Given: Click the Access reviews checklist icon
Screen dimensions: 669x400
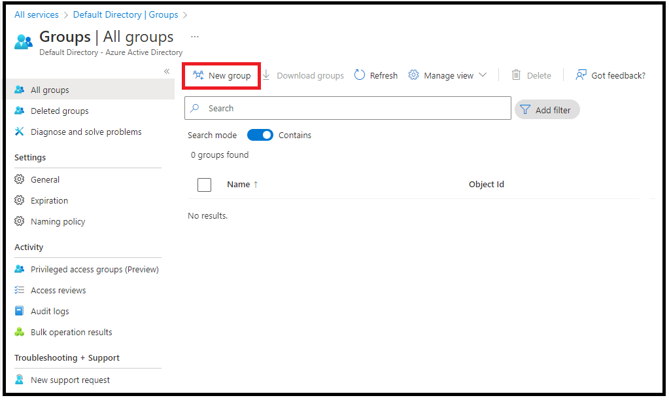Looking at the screenshot, I should 19,290.
